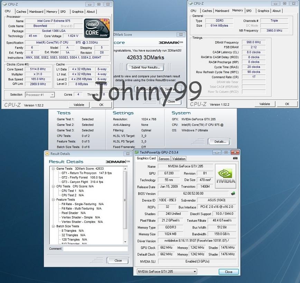300x283 pixels.
Task: Close the Result Details window with X
Action: click(x=128, y=153)
